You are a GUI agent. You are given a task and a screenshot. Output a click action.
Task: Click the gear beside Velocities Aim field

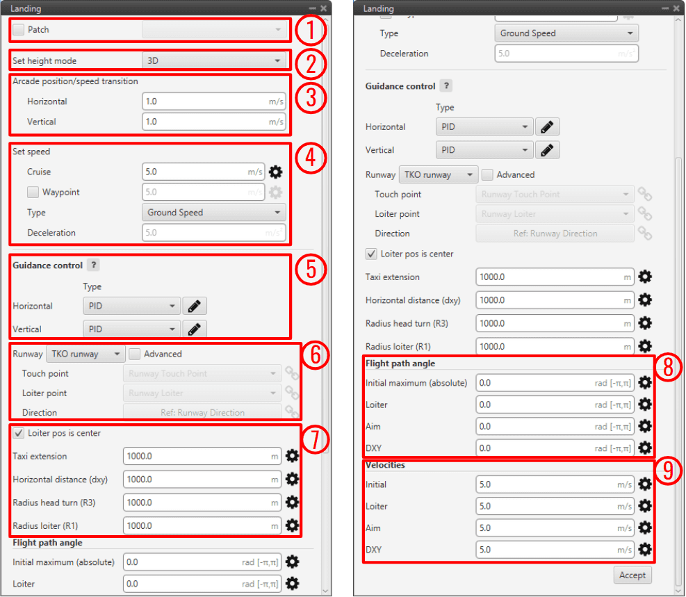645,528
